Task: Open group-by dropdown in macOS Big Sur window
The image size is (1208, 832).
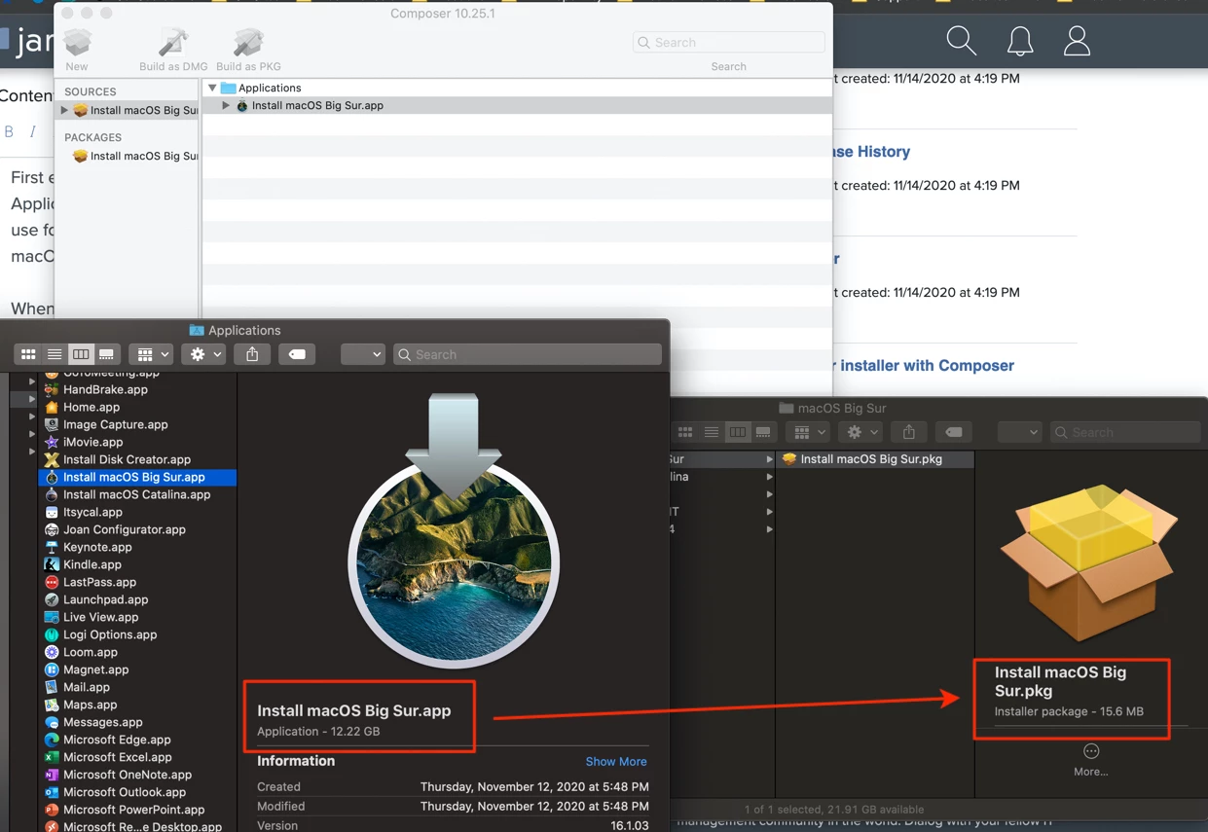Action: coord(808,432)
